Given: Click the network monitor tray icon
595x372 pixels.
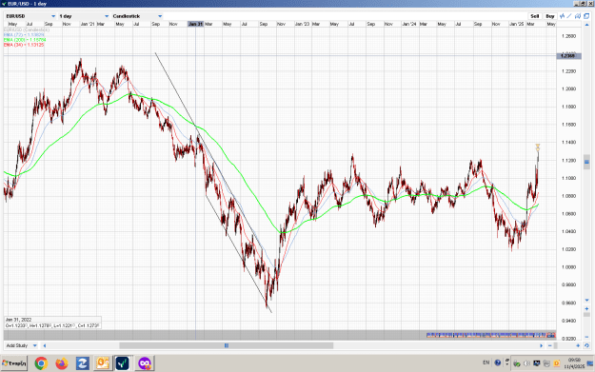Looking at the screenshot, I should pyautogui.click(x=537, y=363).
